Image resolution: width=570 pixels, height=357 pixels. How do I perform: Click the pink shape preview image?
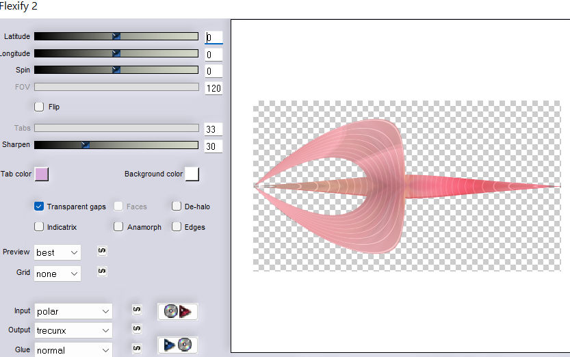coord(406,186)
